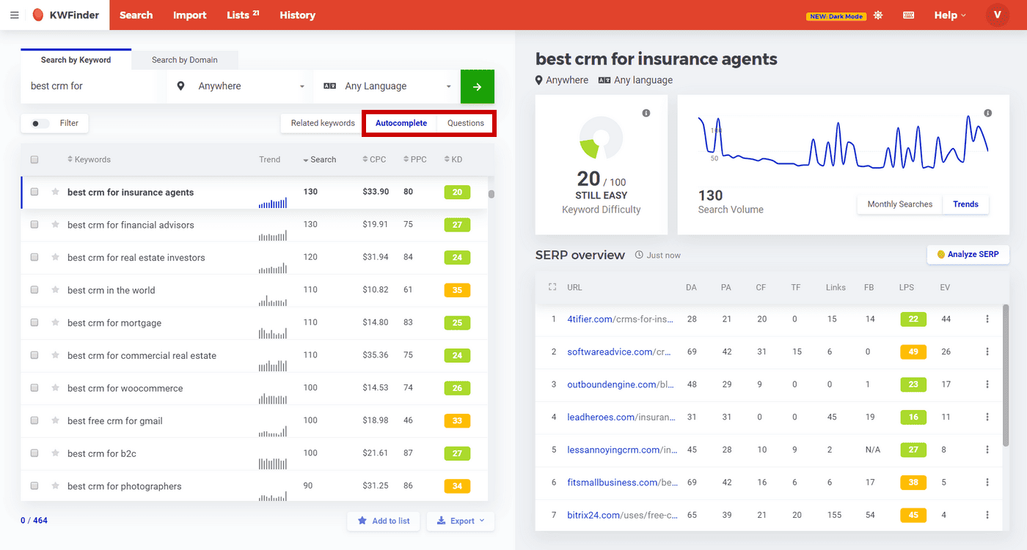
Task: Switch to the Questions tab
Action: 464,122
